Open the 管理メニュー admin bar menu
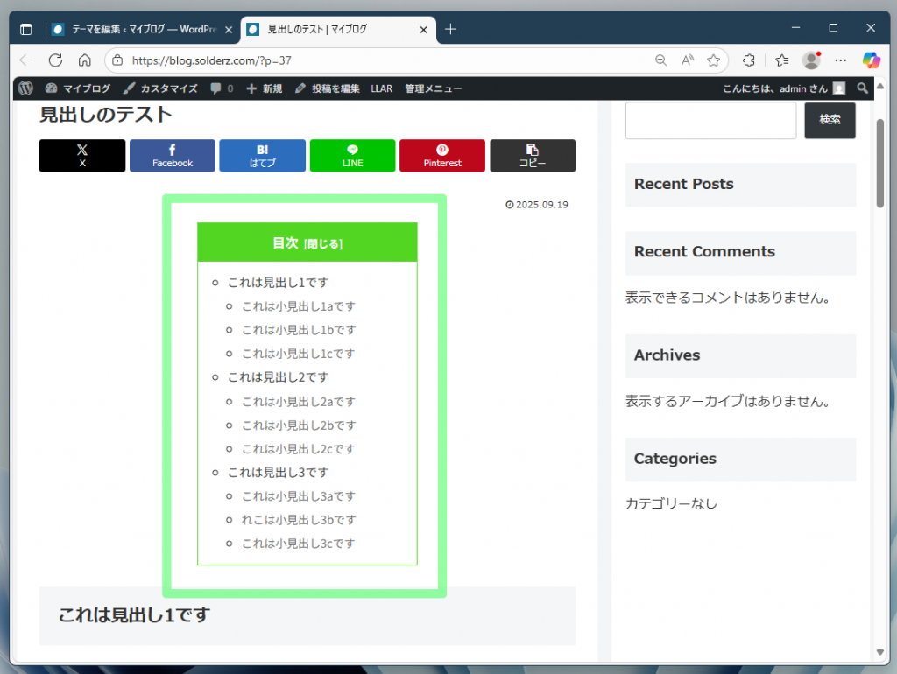897x674 pixels. (x=433, y=88)
